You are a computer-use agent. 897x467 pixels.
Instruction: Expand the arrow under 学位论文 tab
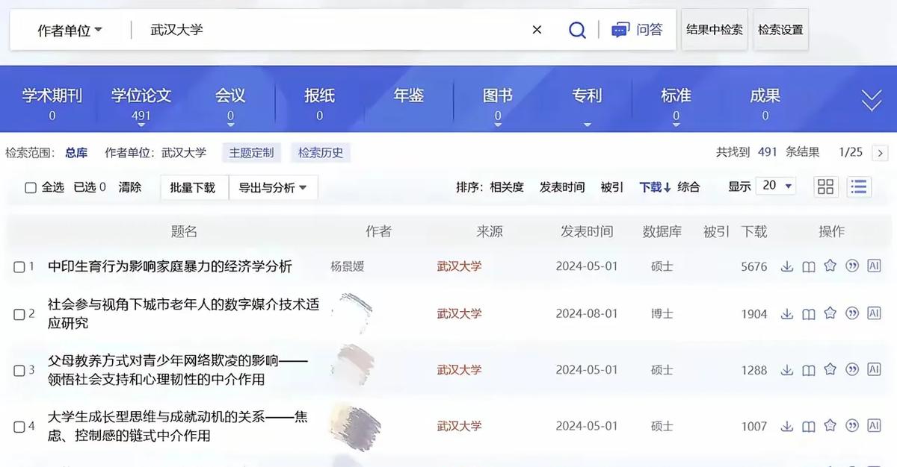pos(141,125)
